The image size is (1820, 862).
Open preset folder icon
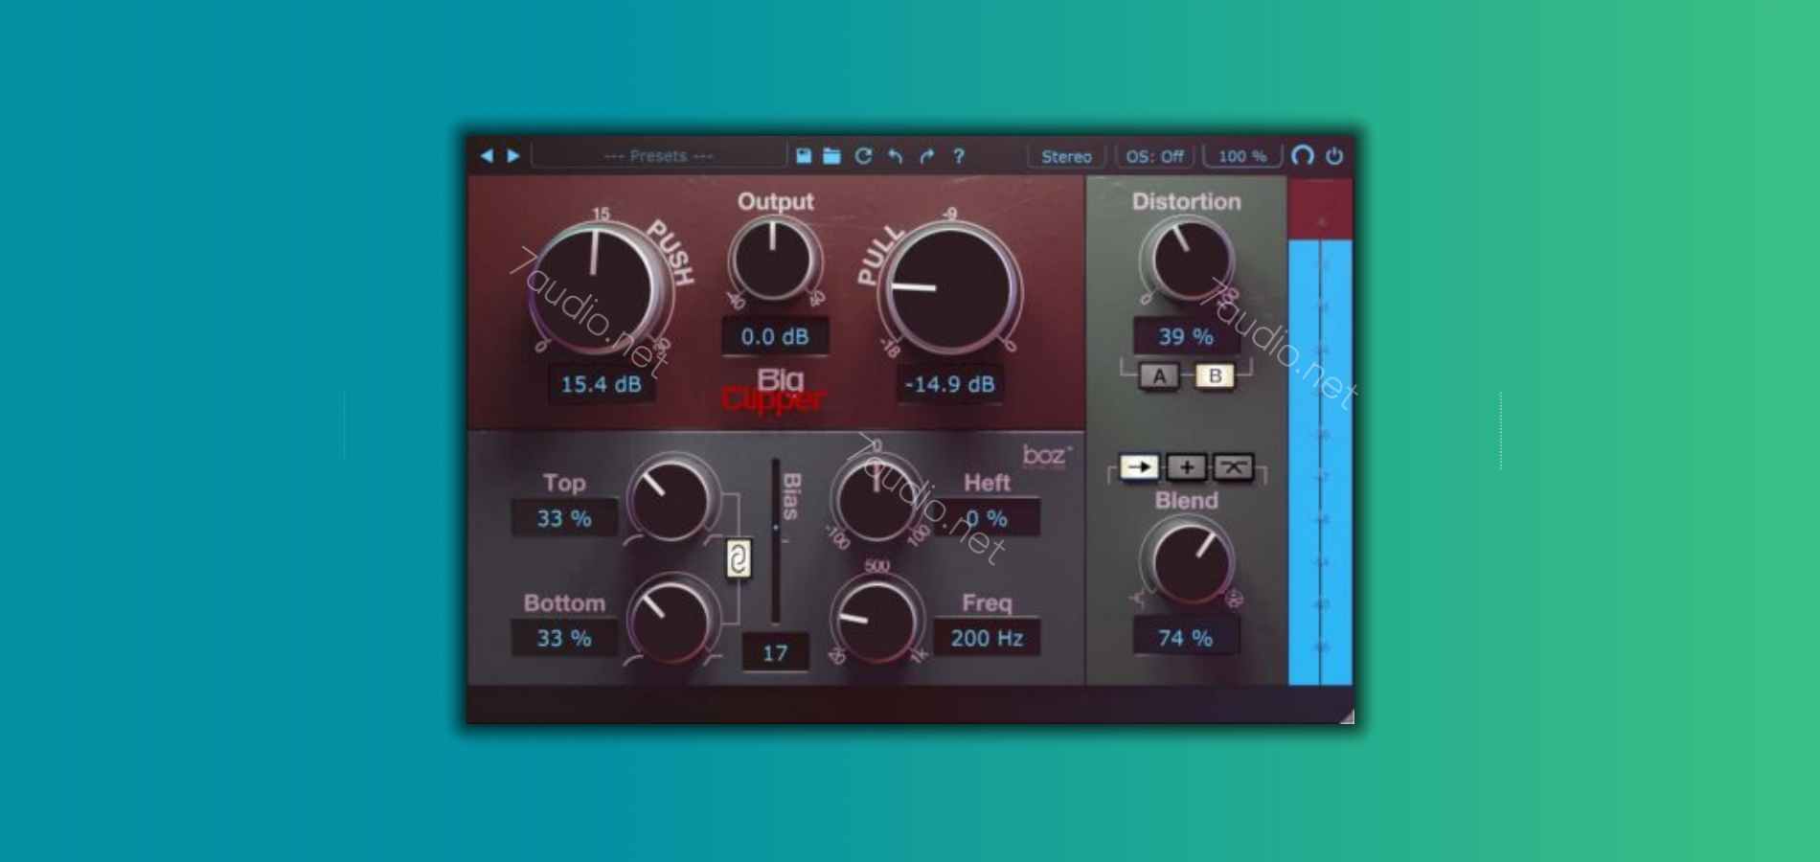point(831,155)
